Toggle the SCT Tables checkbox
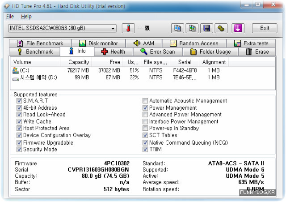The width and height of the screenshot is (286, 202). [145, 135]
